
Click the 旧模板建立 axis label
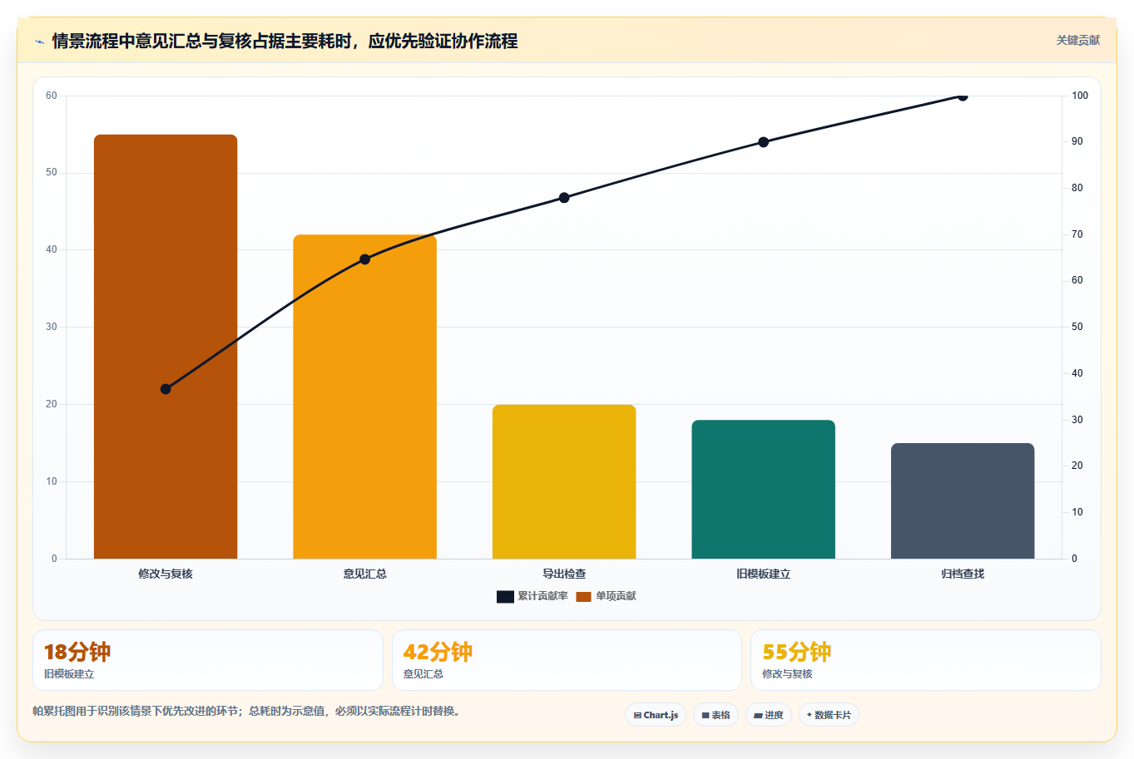(763, 574)
